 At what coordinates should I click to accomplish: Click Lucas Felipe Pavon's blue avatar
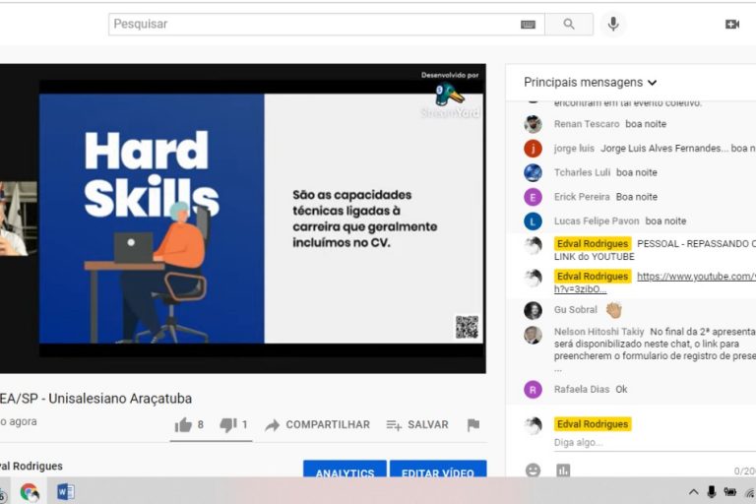click(533, 221)
